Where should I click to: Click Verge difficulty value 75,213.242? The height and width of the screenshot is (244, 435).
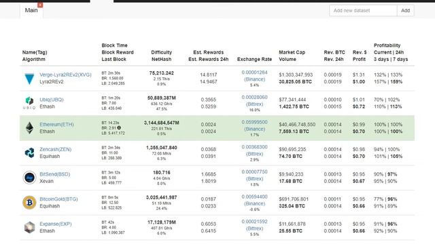[162, 73]
